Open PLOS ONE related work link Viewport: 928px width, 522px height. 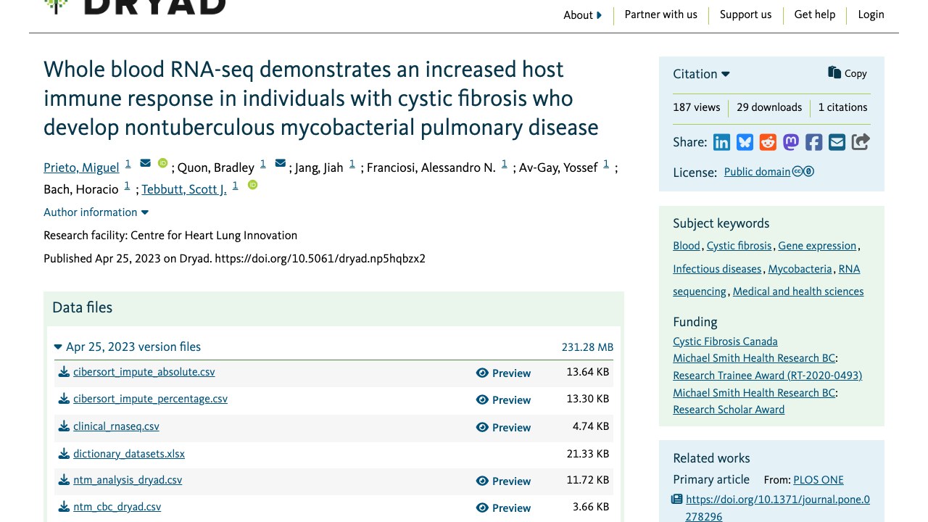pos(819,480)
